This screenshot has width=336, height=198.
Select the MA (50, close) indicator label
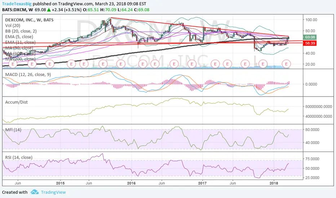coord(19,48)
